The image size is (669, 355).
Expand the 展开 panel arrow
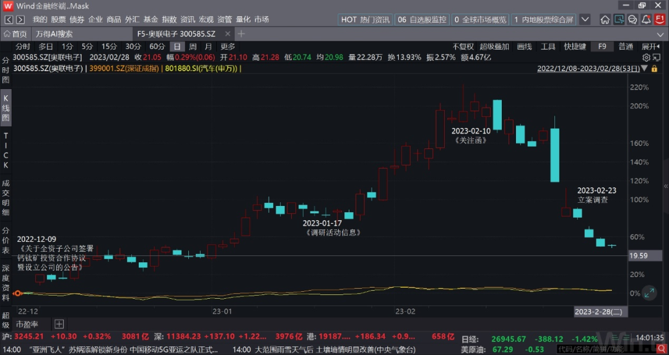[651, 46]
